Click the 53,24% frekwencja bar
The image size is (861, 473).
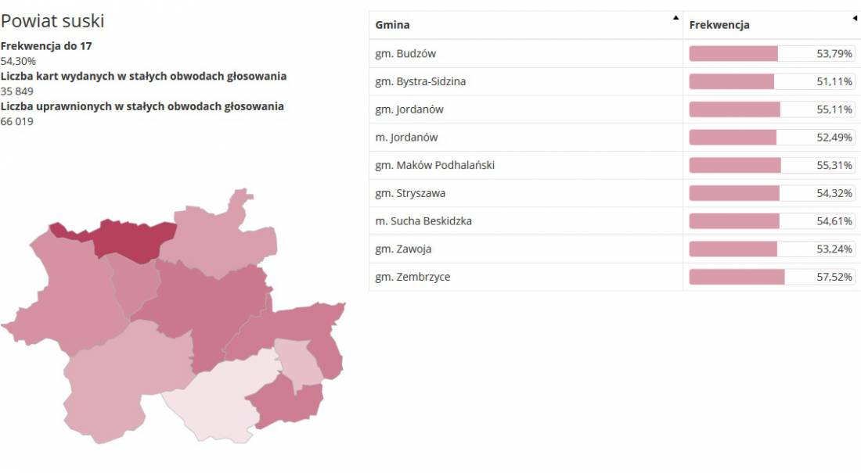[x=772, y=249]
